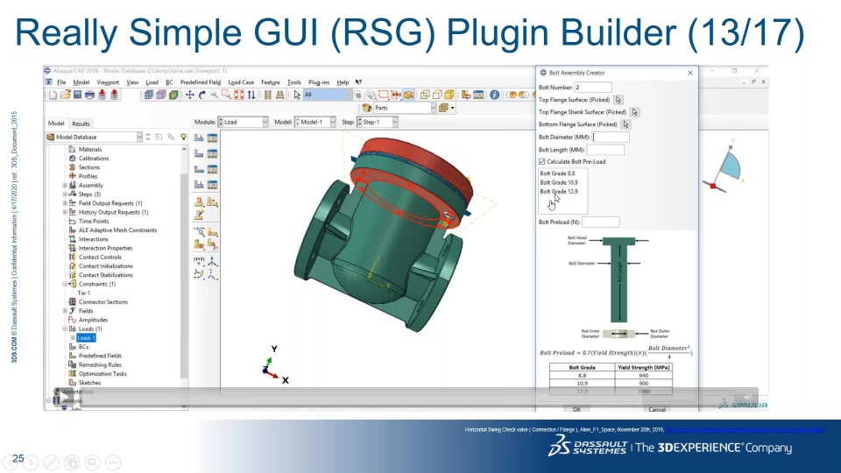Click the New Model Database icon
Viewport: 841px width, 473px height.
coord(53,95)
